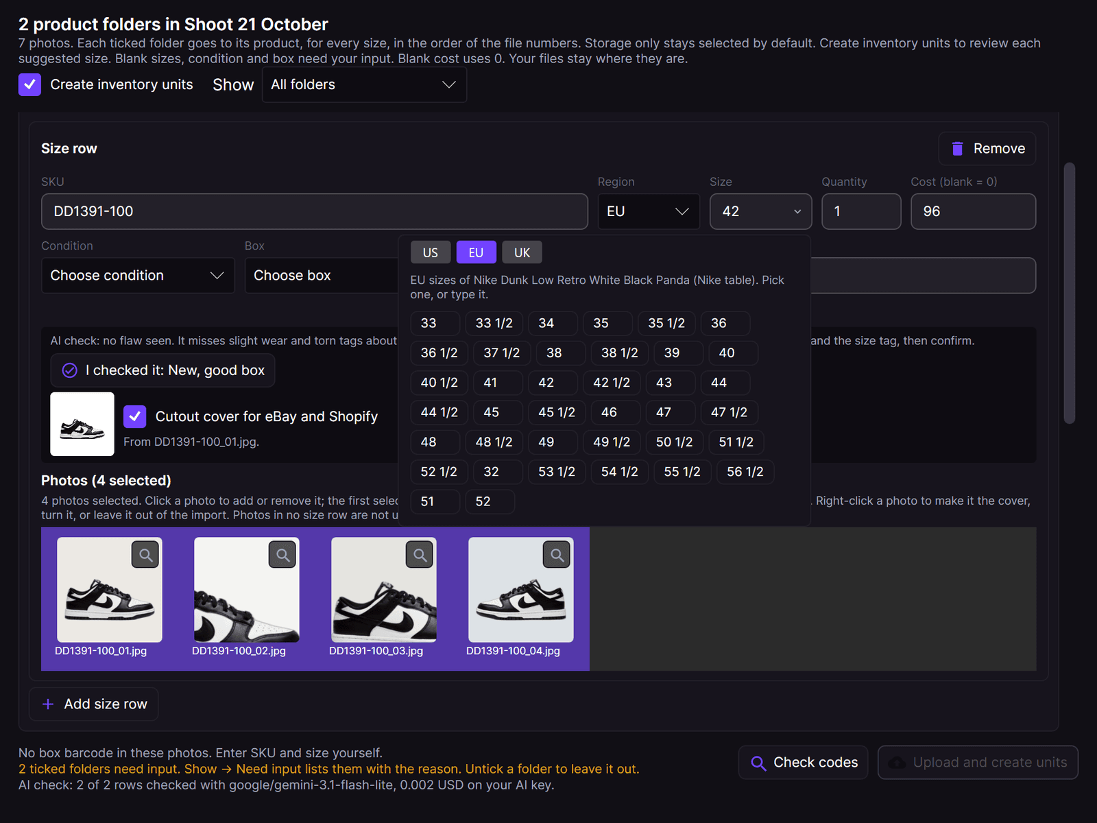This screenshot has height=823, width=1097.
Task: Click the SKU field DD1391-100
Action: tap(315, 211)
